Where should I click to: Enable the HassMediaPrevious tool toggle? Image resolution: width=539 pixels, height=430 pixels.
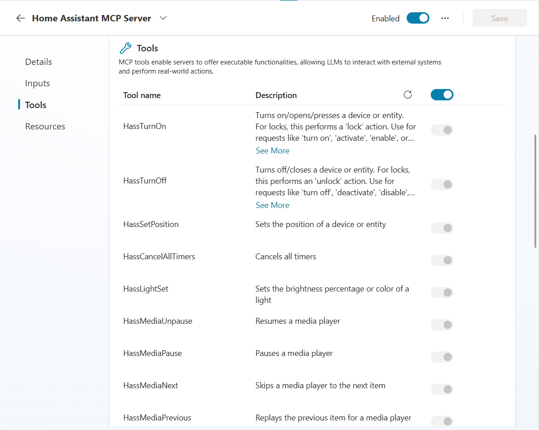pos(442,421)
